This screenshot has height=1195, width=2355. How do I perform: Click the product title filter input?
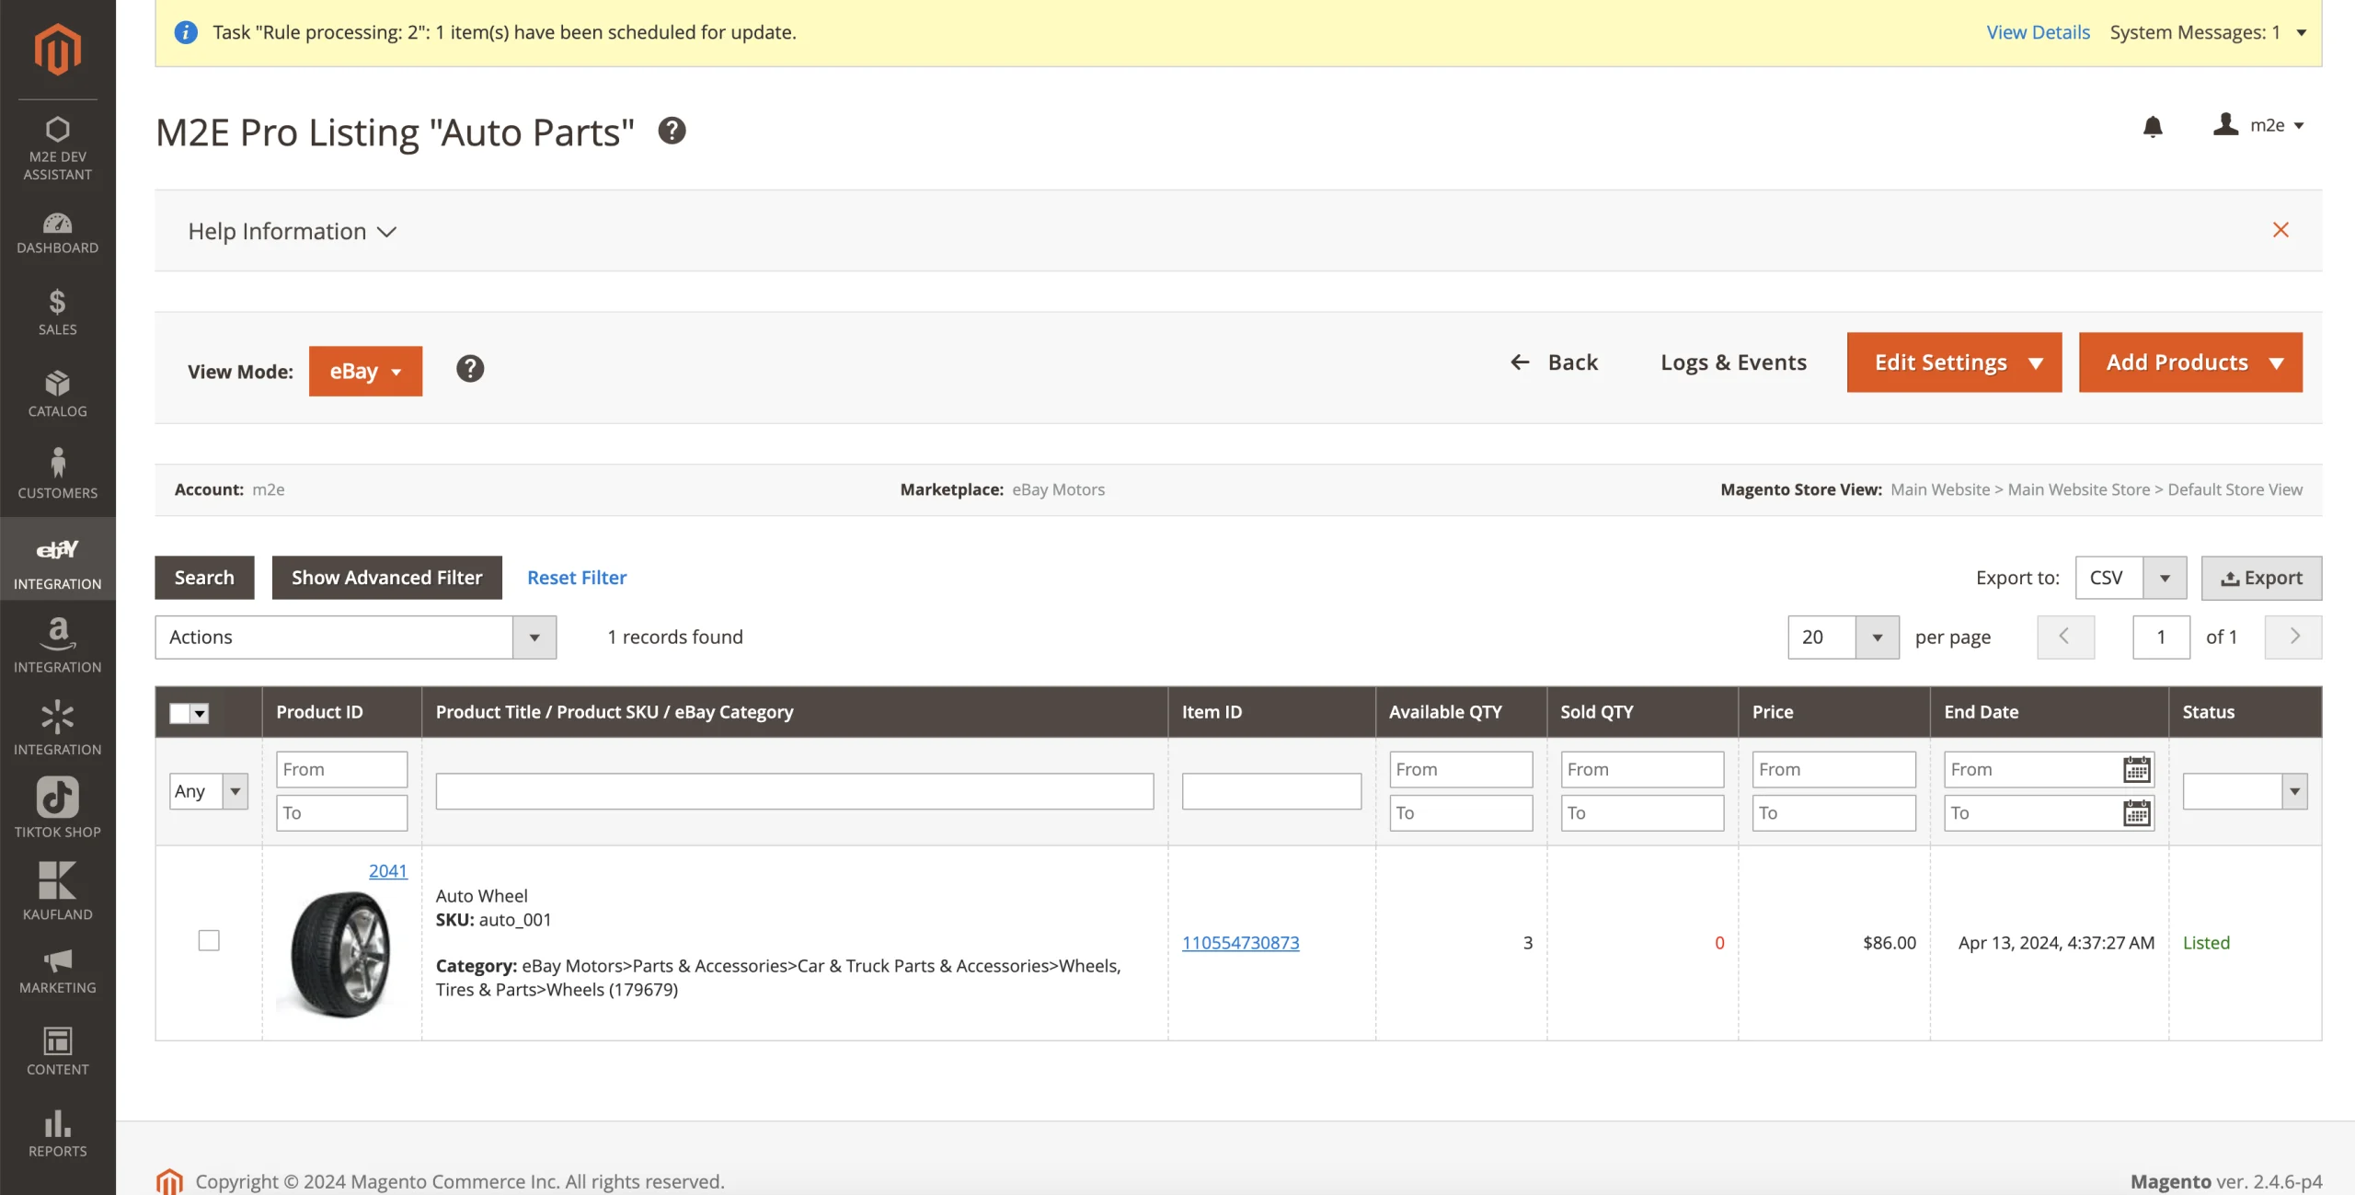(794, 791)
